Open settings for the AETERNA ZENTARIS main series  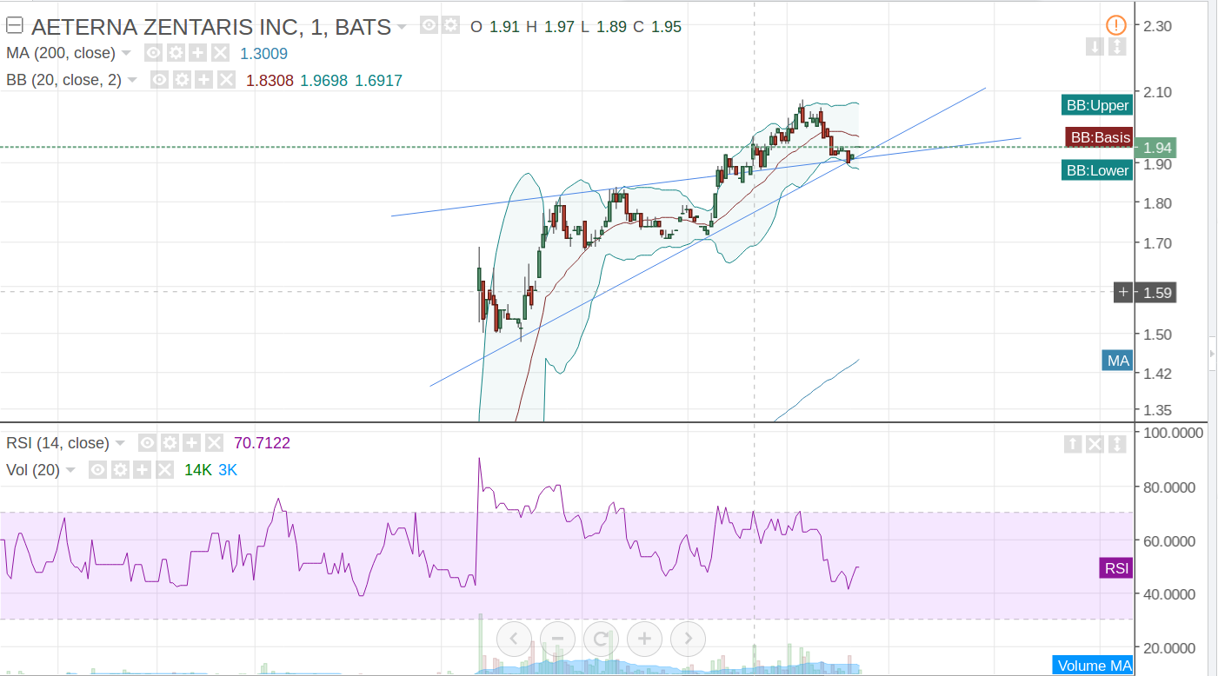pyautogui.click(x=449, y=26)
